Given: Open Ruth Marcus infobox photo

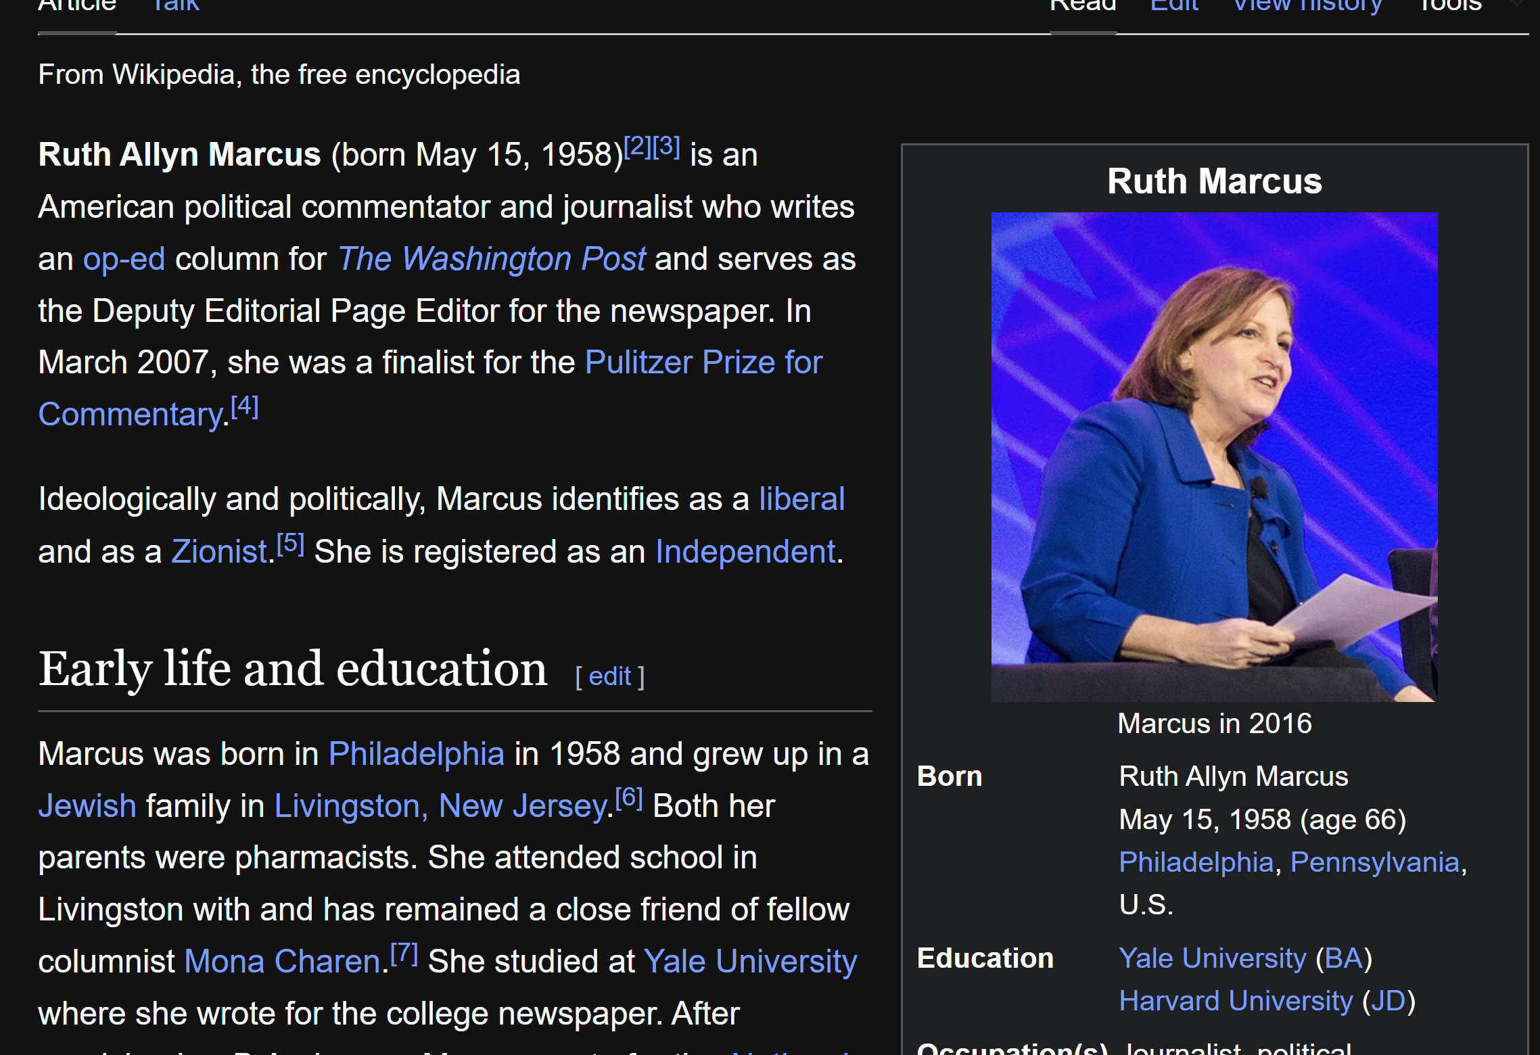Looking at the screenshot, I should pyautogui.click(x=1214, y=456).
